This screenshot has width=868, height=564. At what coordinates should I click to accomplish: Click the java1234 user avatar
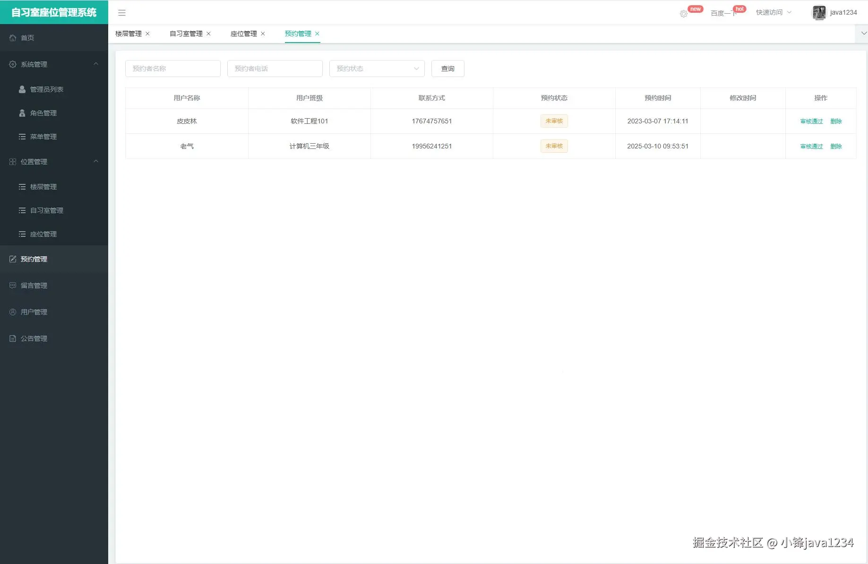coord(819,13)
